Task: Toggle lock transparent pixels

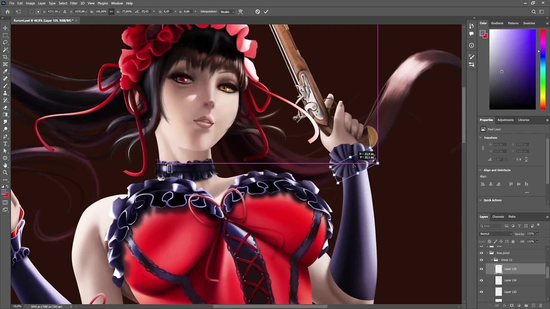Action: tap(489, 242)
